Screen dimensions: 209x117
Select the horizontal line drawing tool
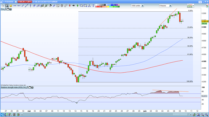(x=15, y=6)
